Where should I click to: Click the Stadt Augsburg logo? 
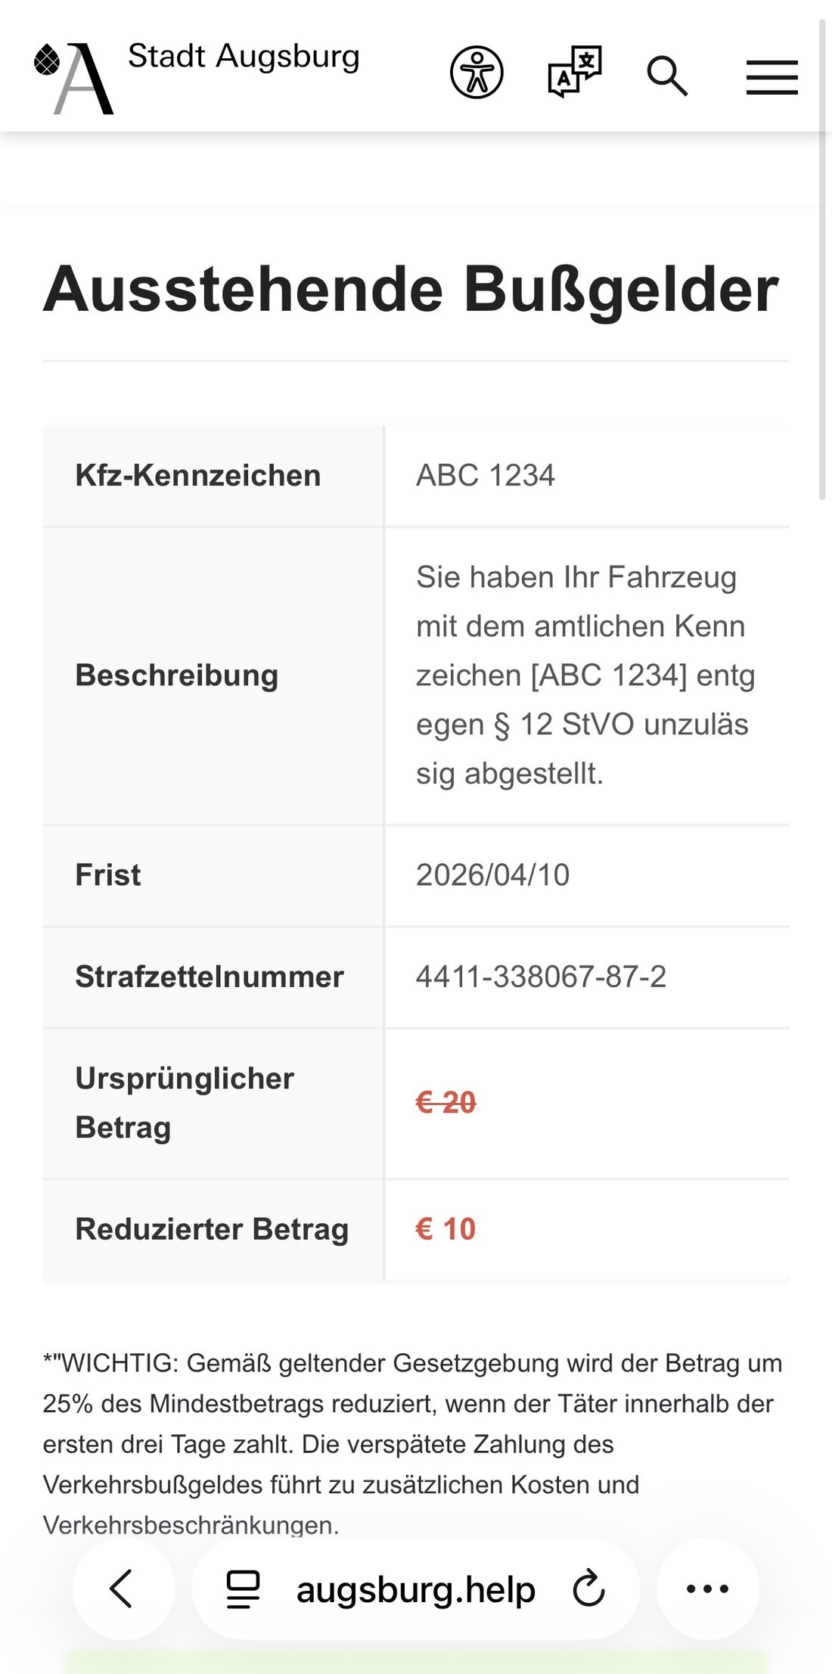pyautogui.click(x=74, y=77)
